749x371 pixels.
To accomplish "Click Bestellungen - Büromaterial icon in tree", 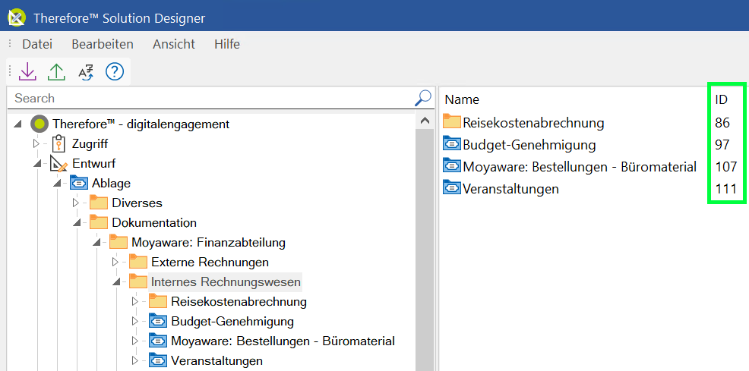I will tap(158, 341).
